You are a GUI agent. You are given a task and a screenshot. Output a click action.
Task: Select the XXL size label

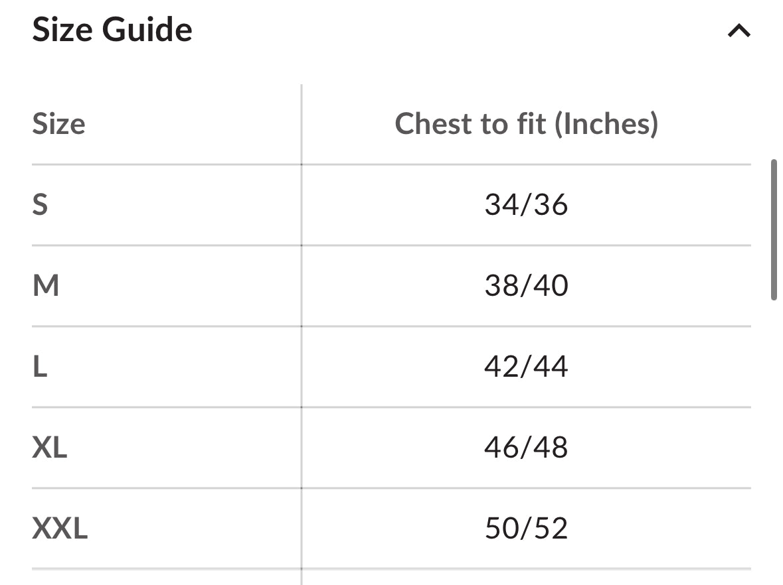60,528
